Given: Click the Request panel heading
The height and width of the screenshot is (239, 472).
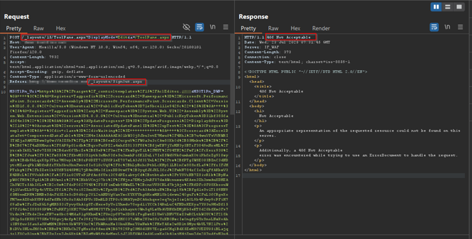Looking at the screenshot, I should (x=16, y=16).
